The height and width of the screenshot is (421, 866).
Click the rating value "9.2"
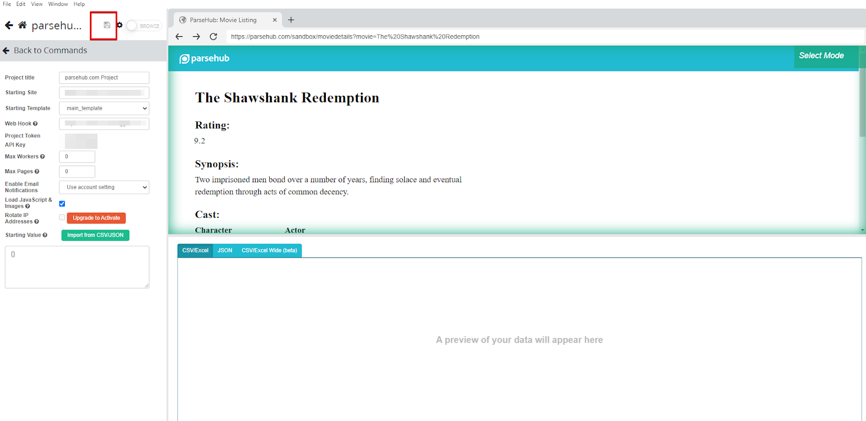click(x=200, y=141)
